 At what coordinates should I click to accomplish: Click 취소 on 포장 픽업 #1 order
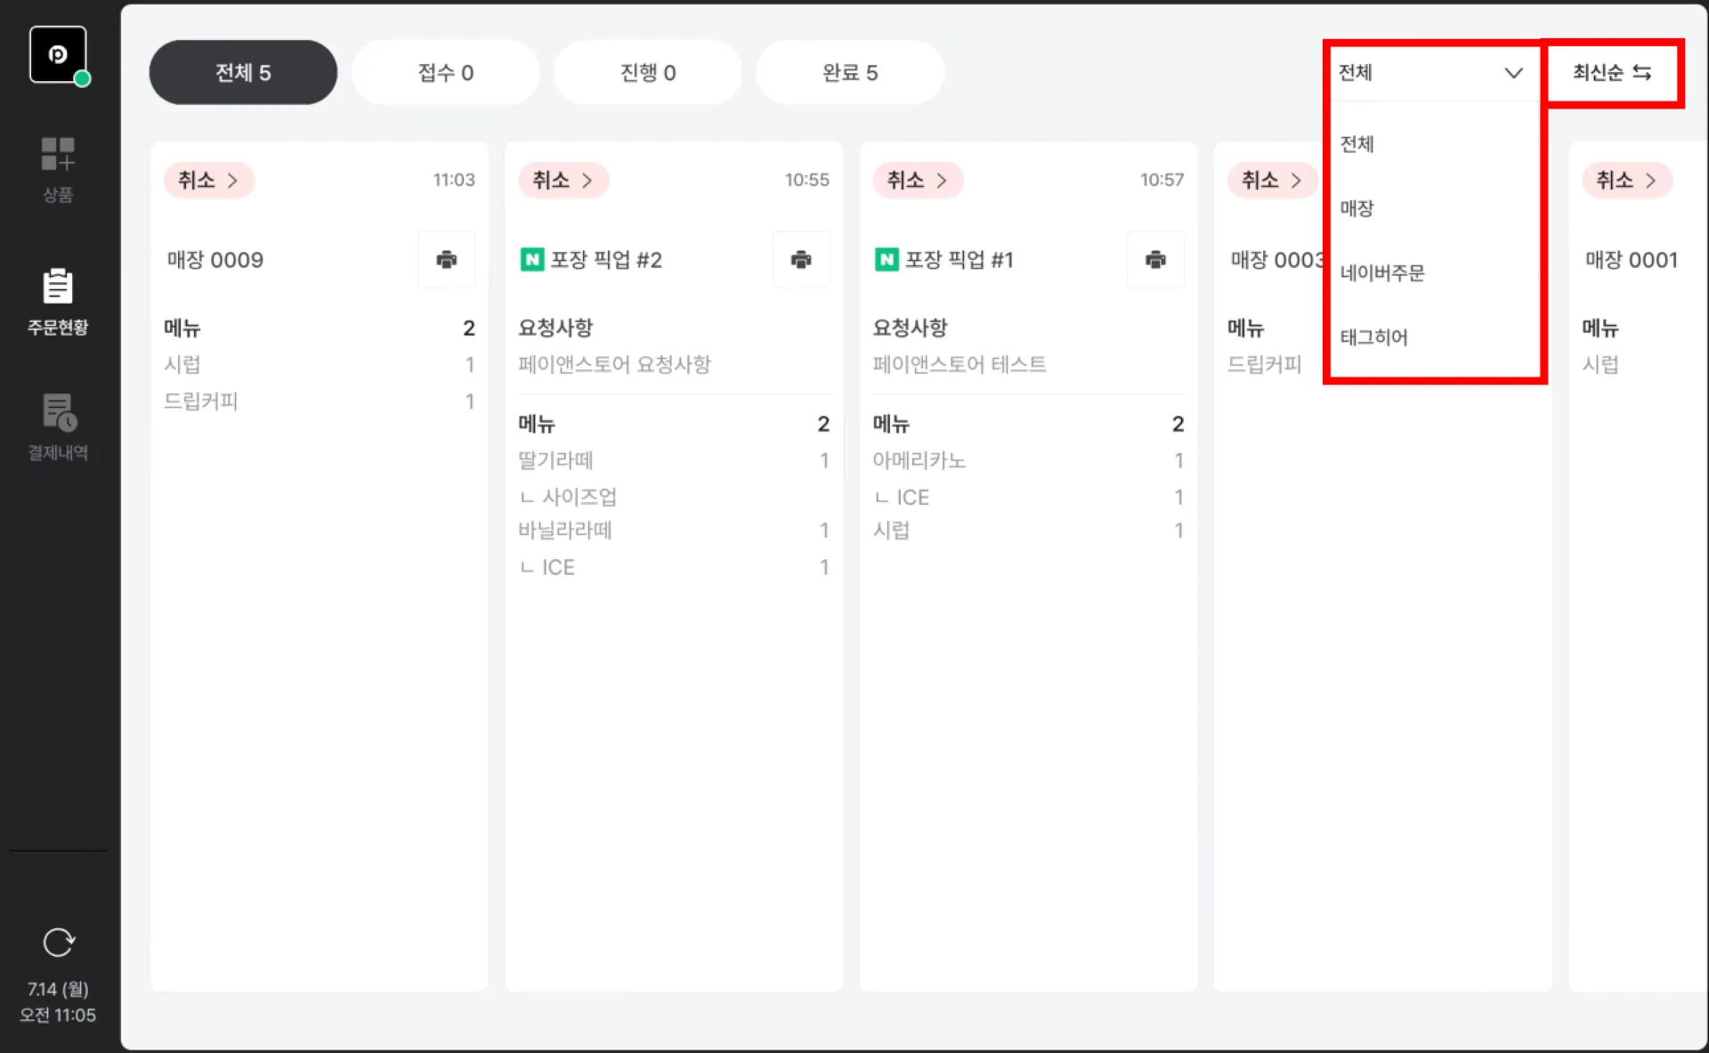pos(917,181)
